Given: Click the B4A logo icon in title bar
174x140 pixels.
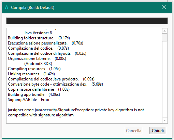Looking at the screenshot, I should click(x=6, y=8).
